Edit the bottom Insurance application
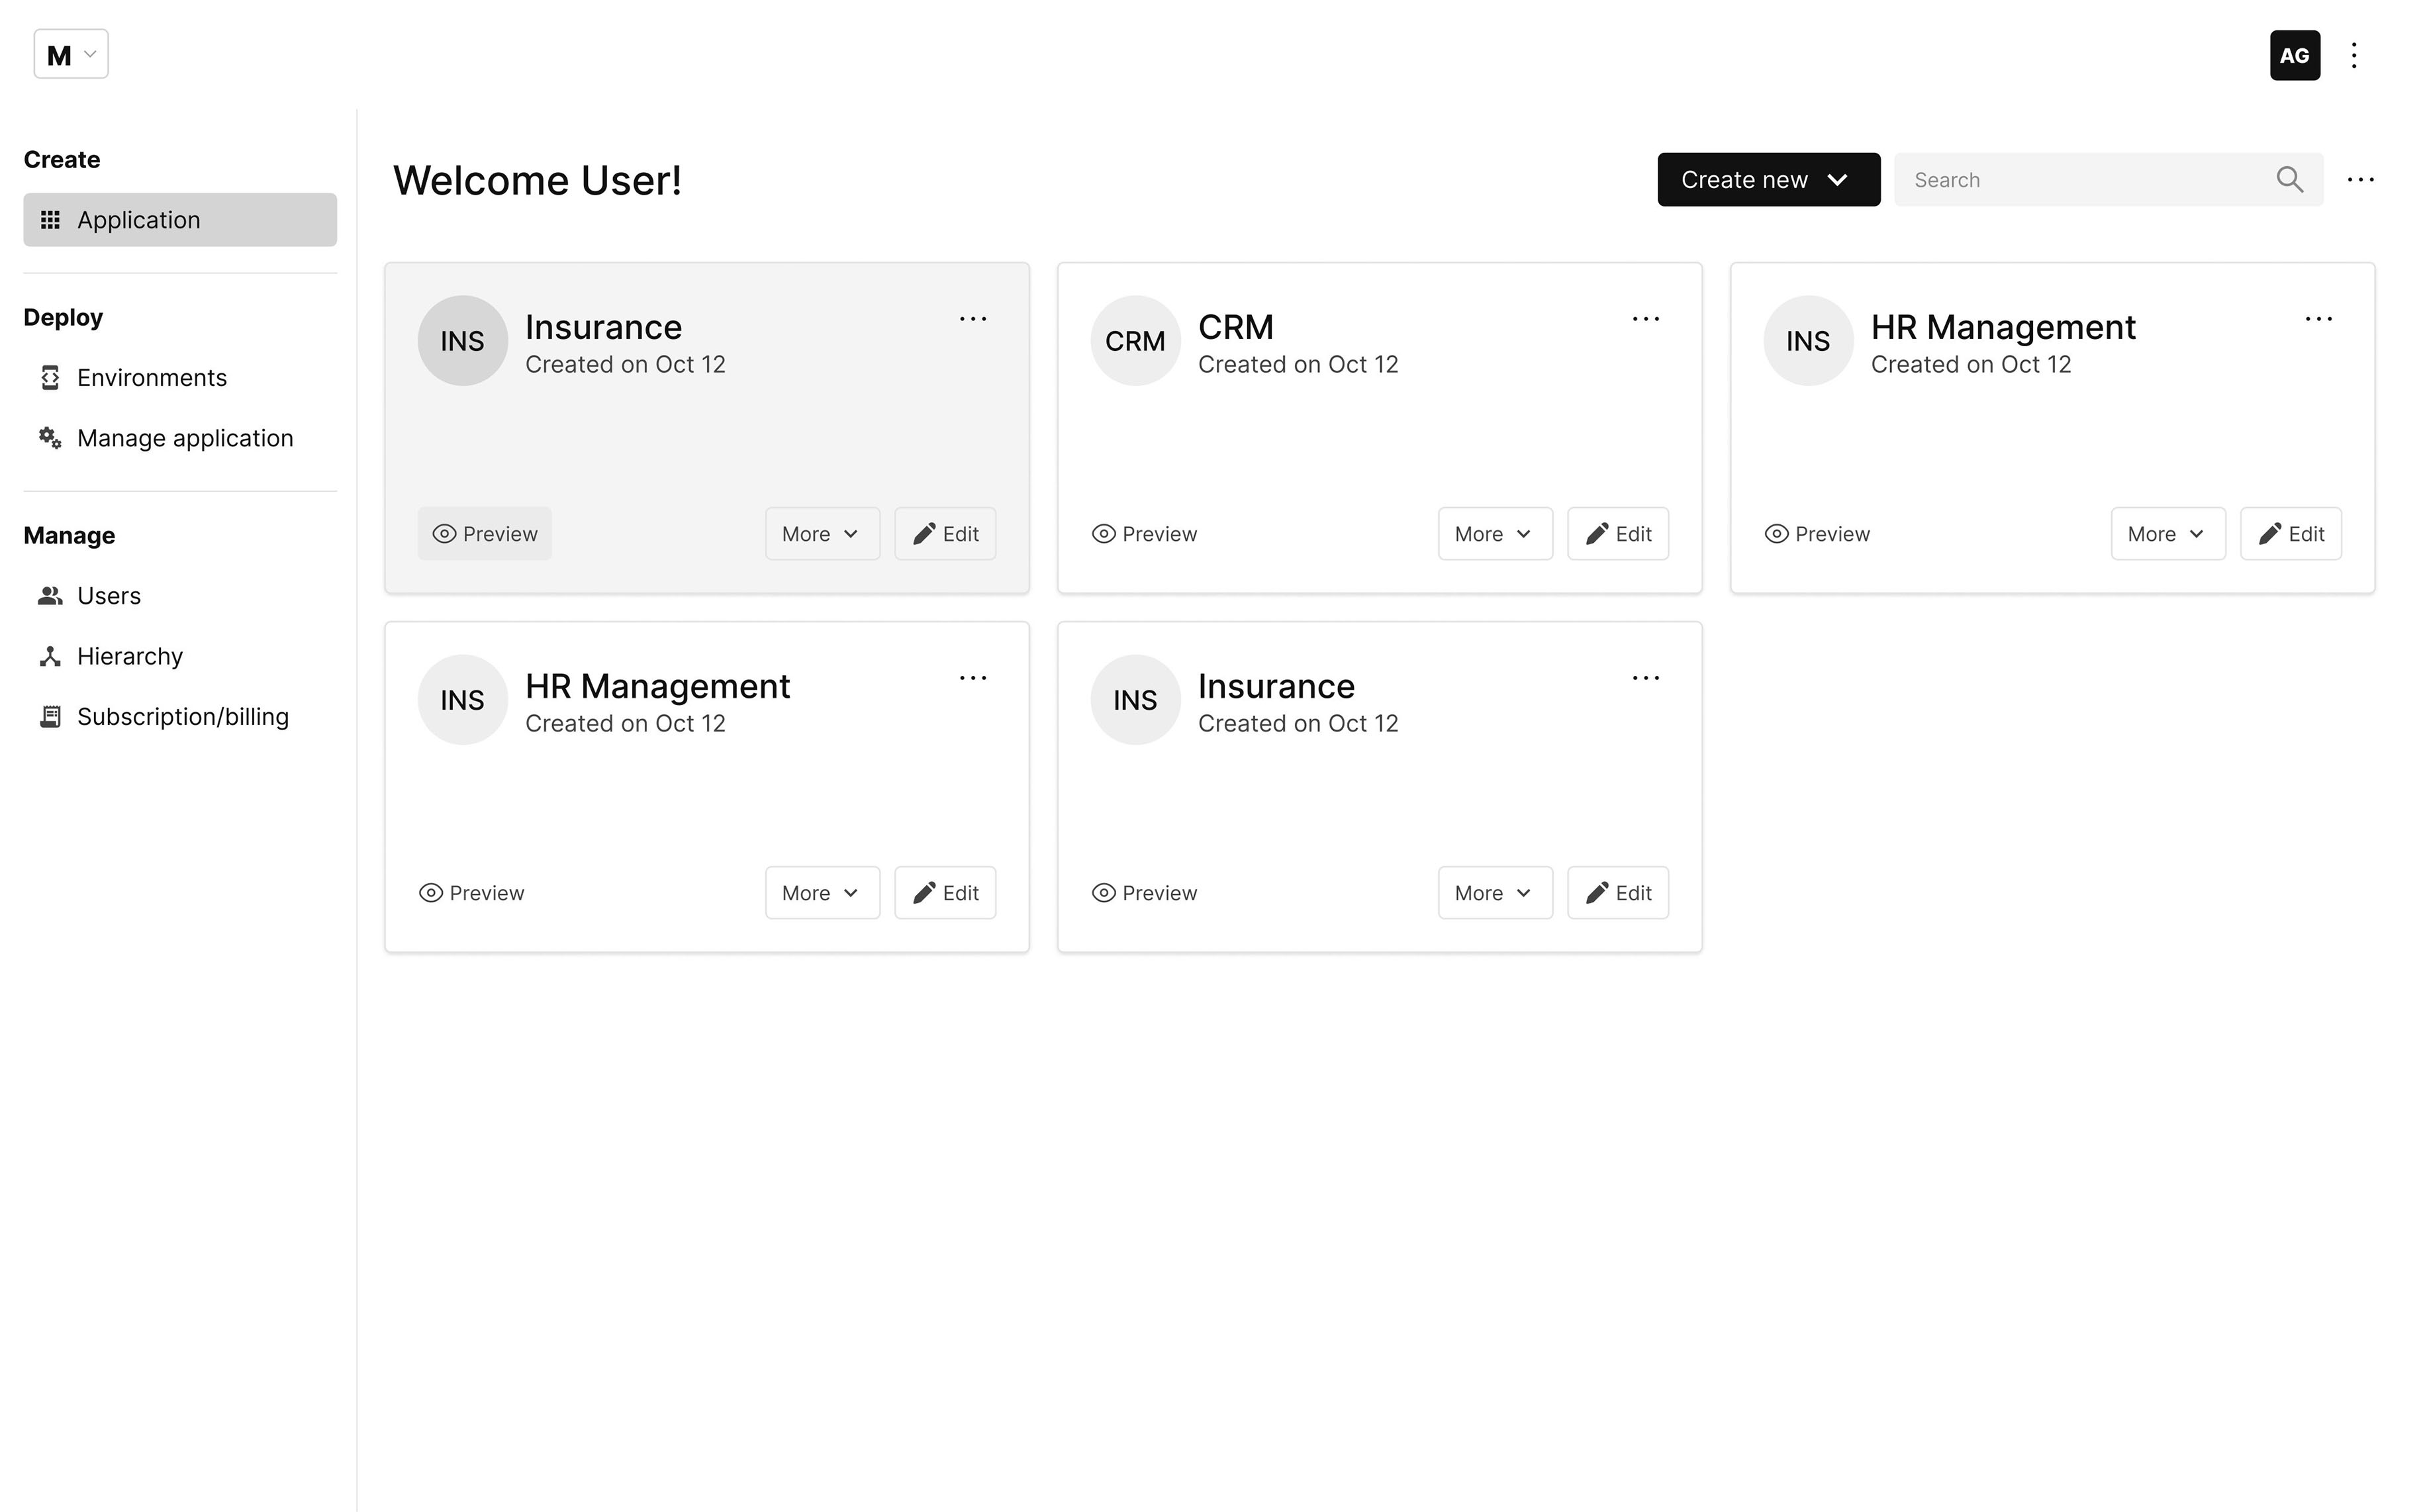Screen dimensions: 2423x1512 (1617, 892)
